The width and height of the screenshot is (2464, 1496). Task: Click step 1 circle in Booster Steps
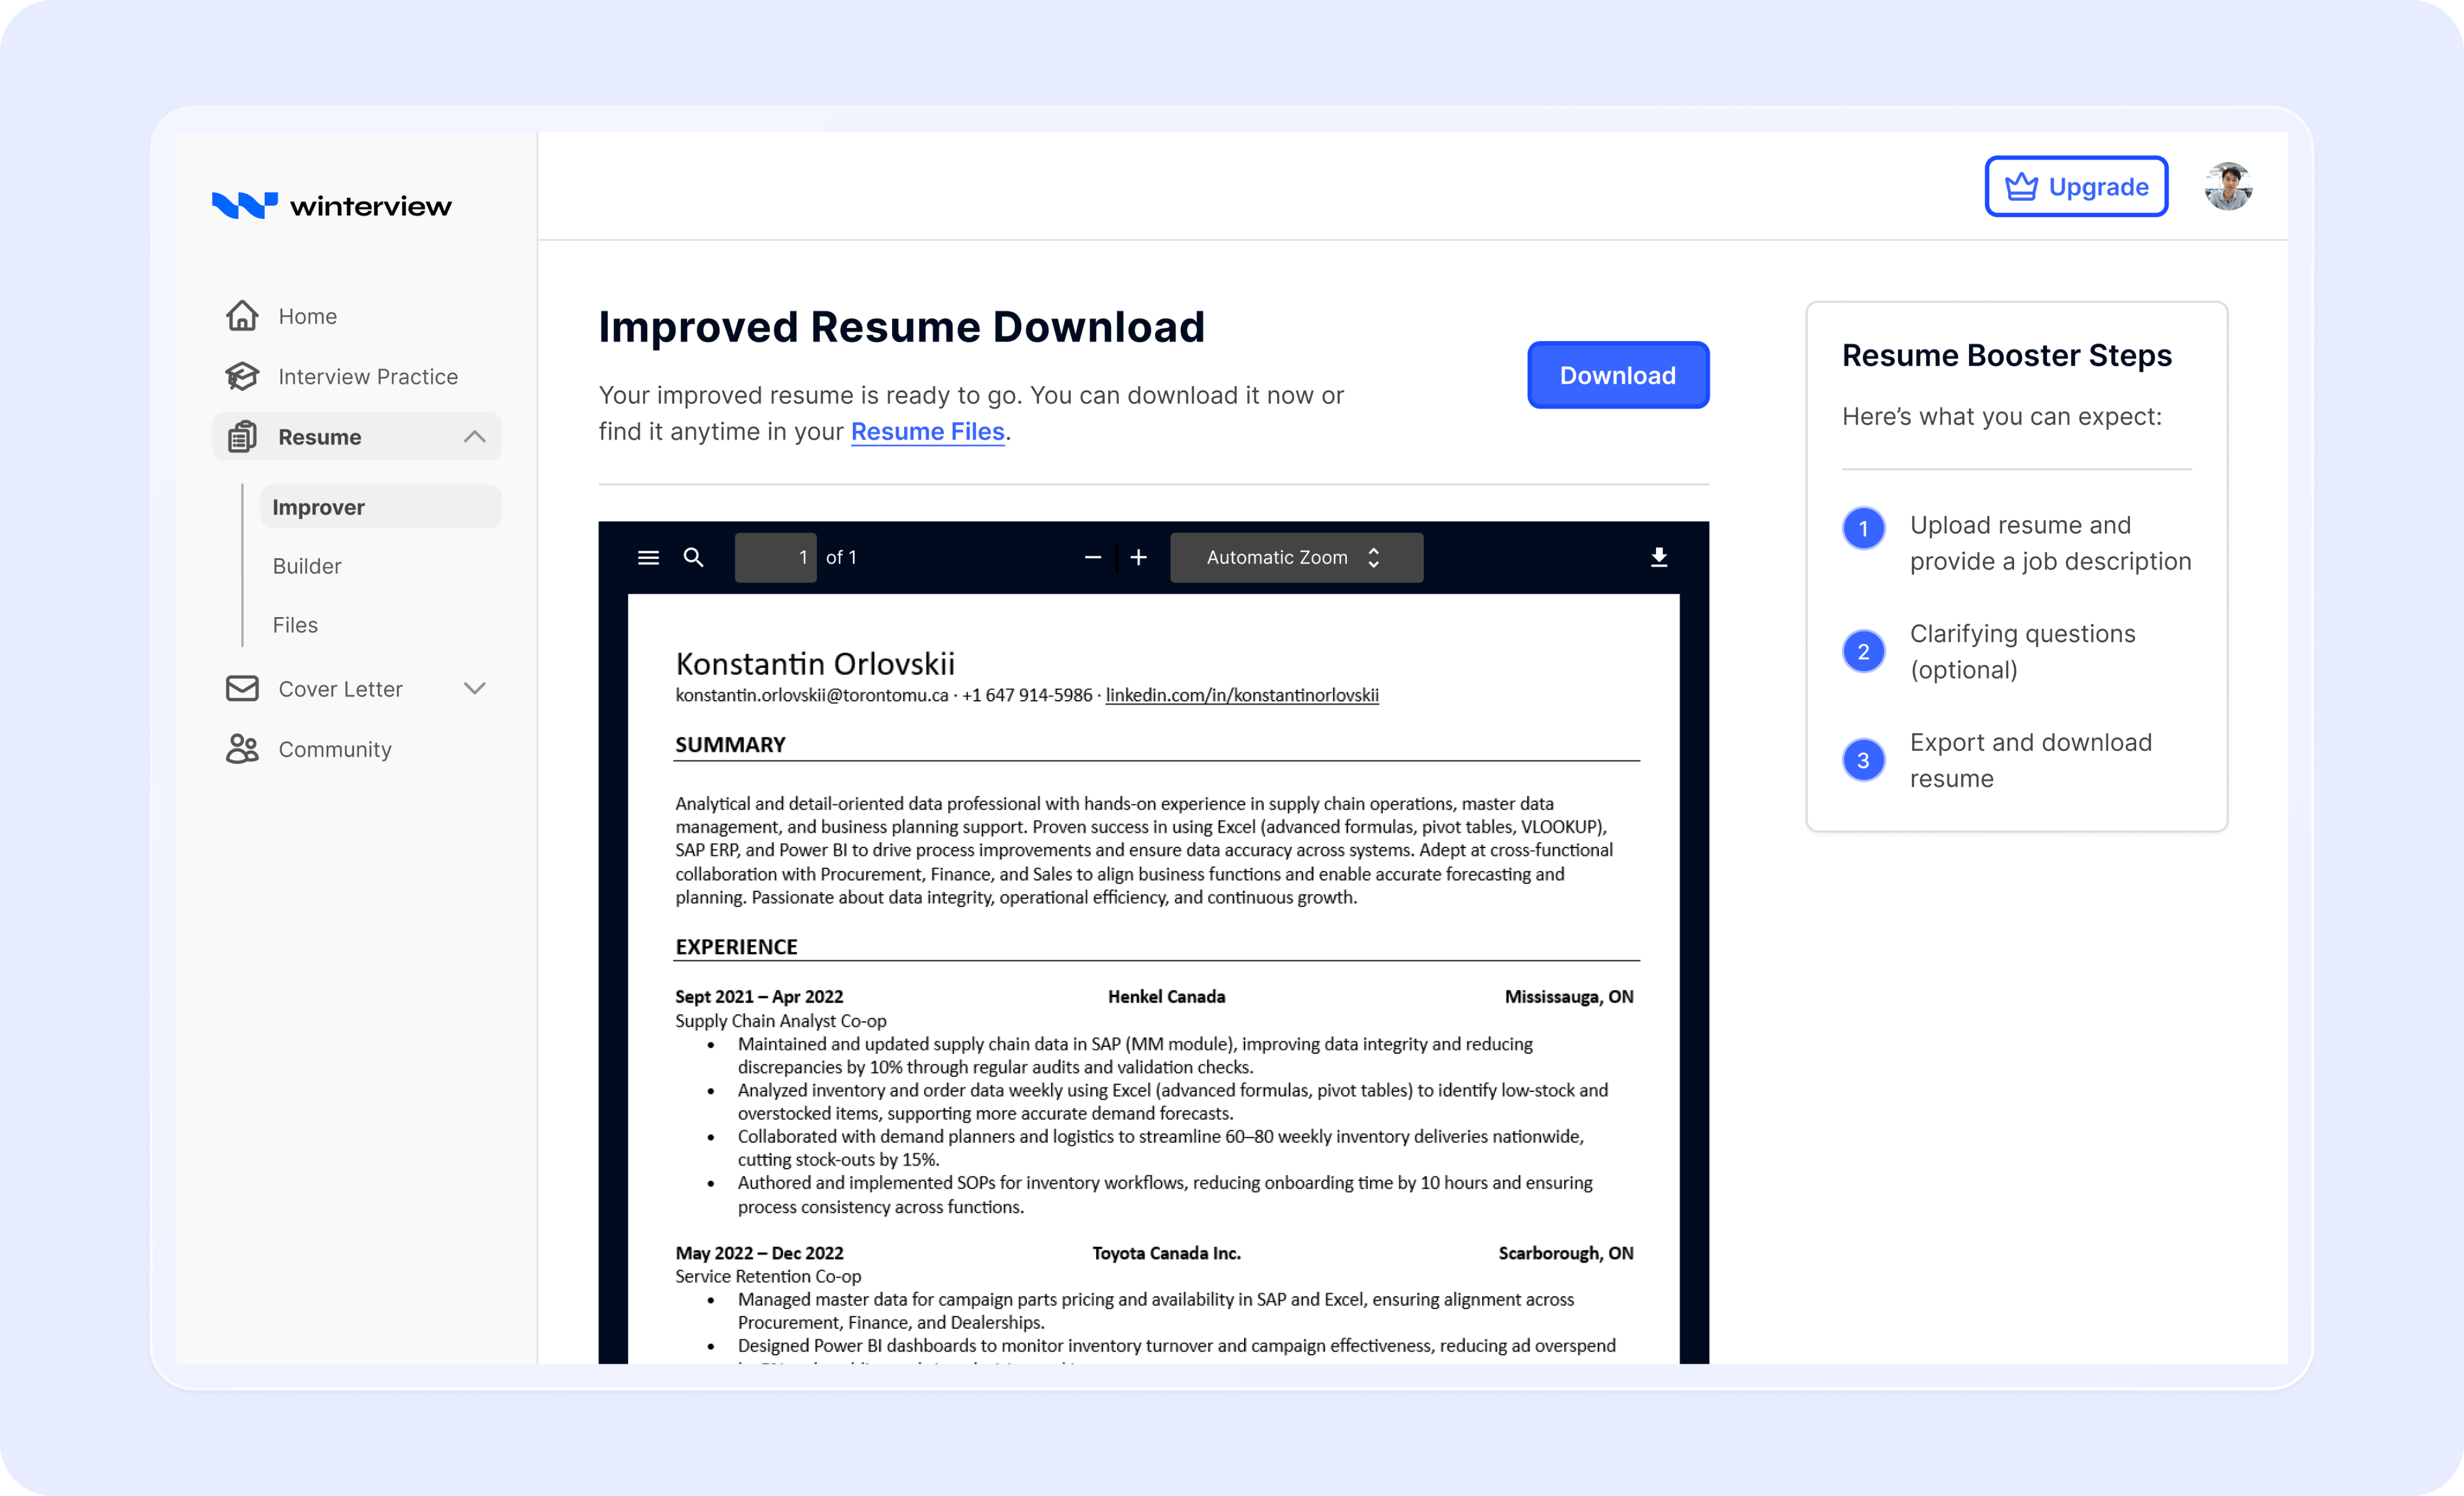(x=1863, y=528)
